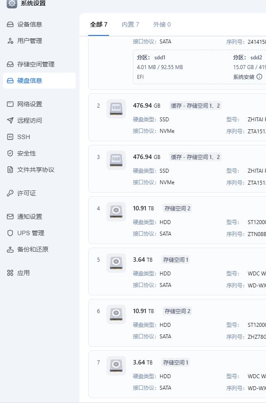The height and width of the screenshot is (403, 266).
Task: Click the 系统安装 label in sdd2
Action: (244, 77)
